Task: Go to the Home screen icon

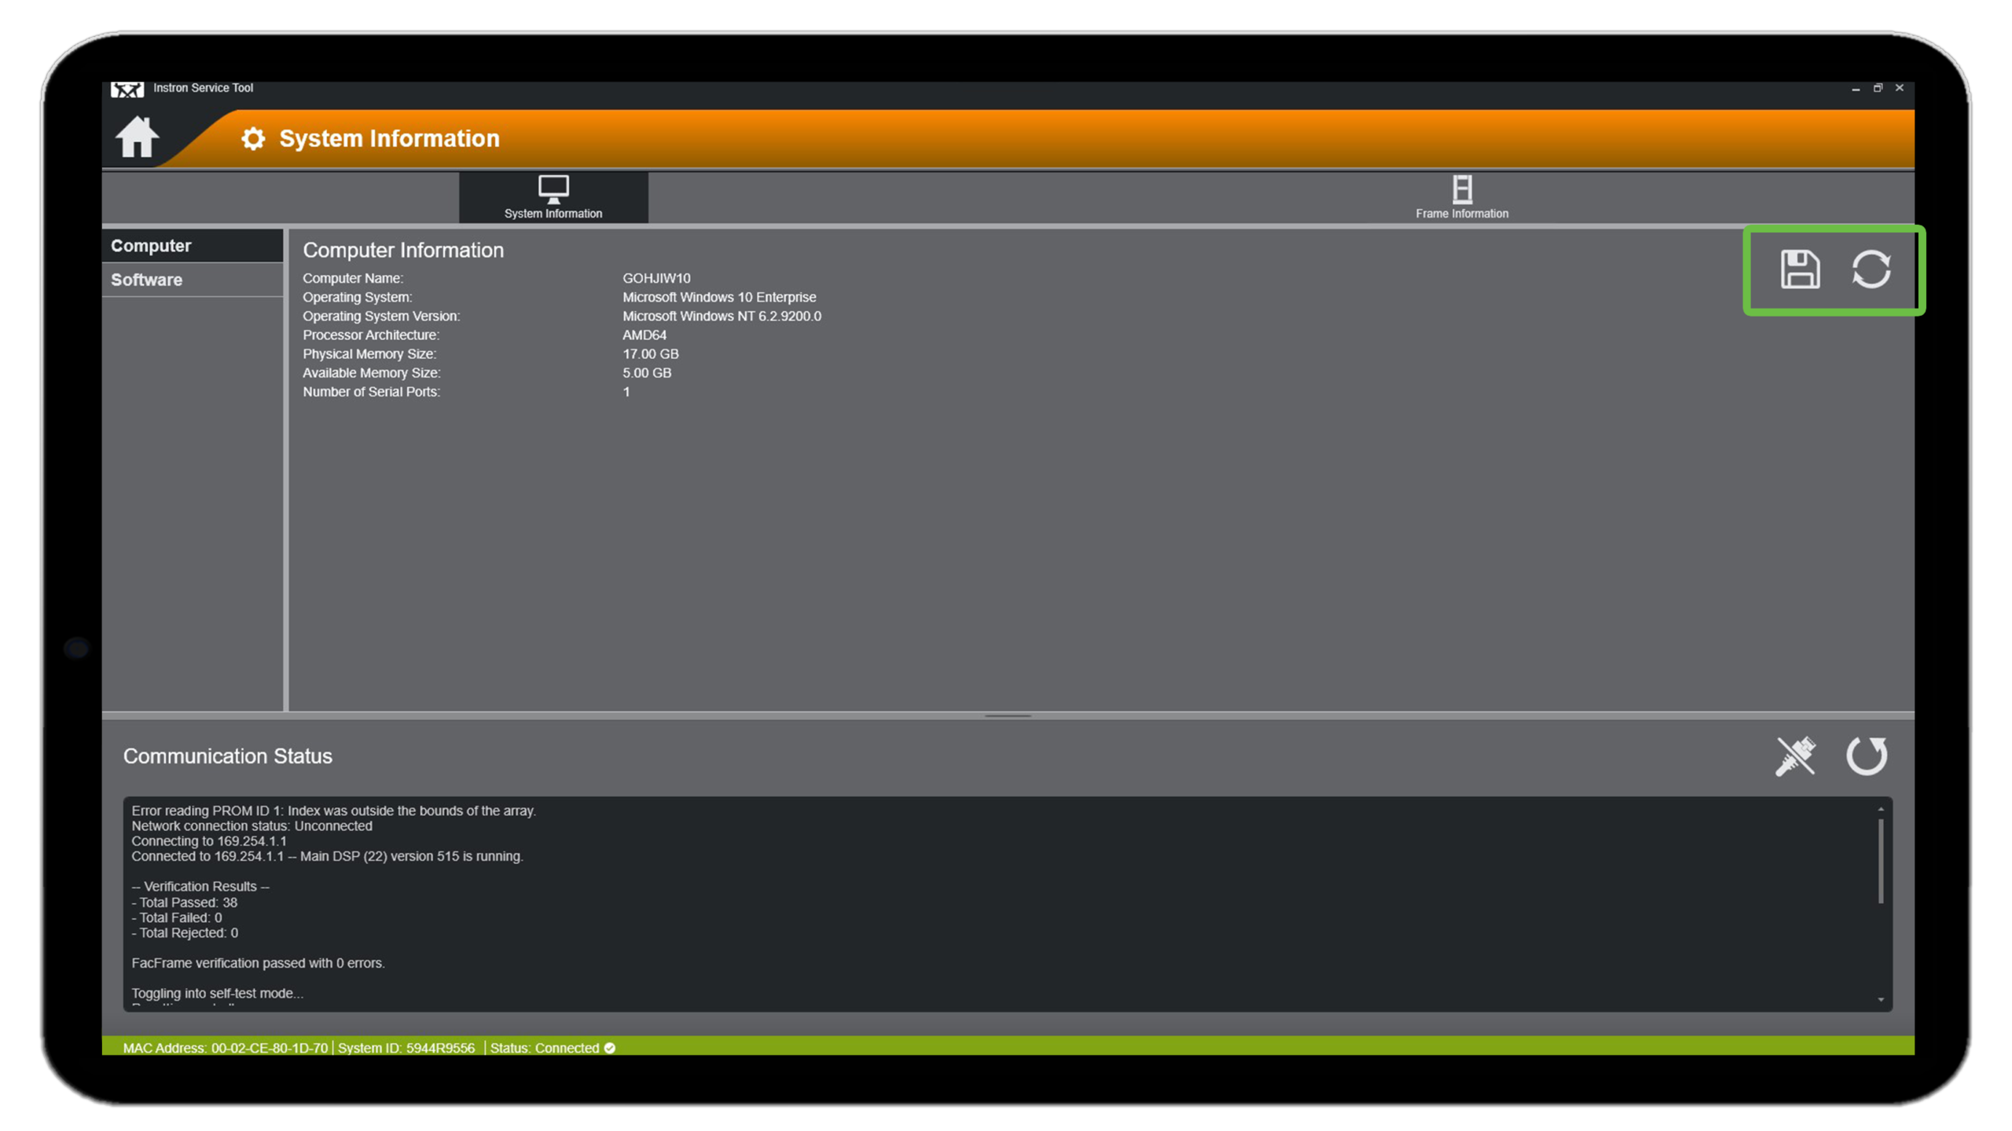Action: pyautogui.click(x=138, y=137)
